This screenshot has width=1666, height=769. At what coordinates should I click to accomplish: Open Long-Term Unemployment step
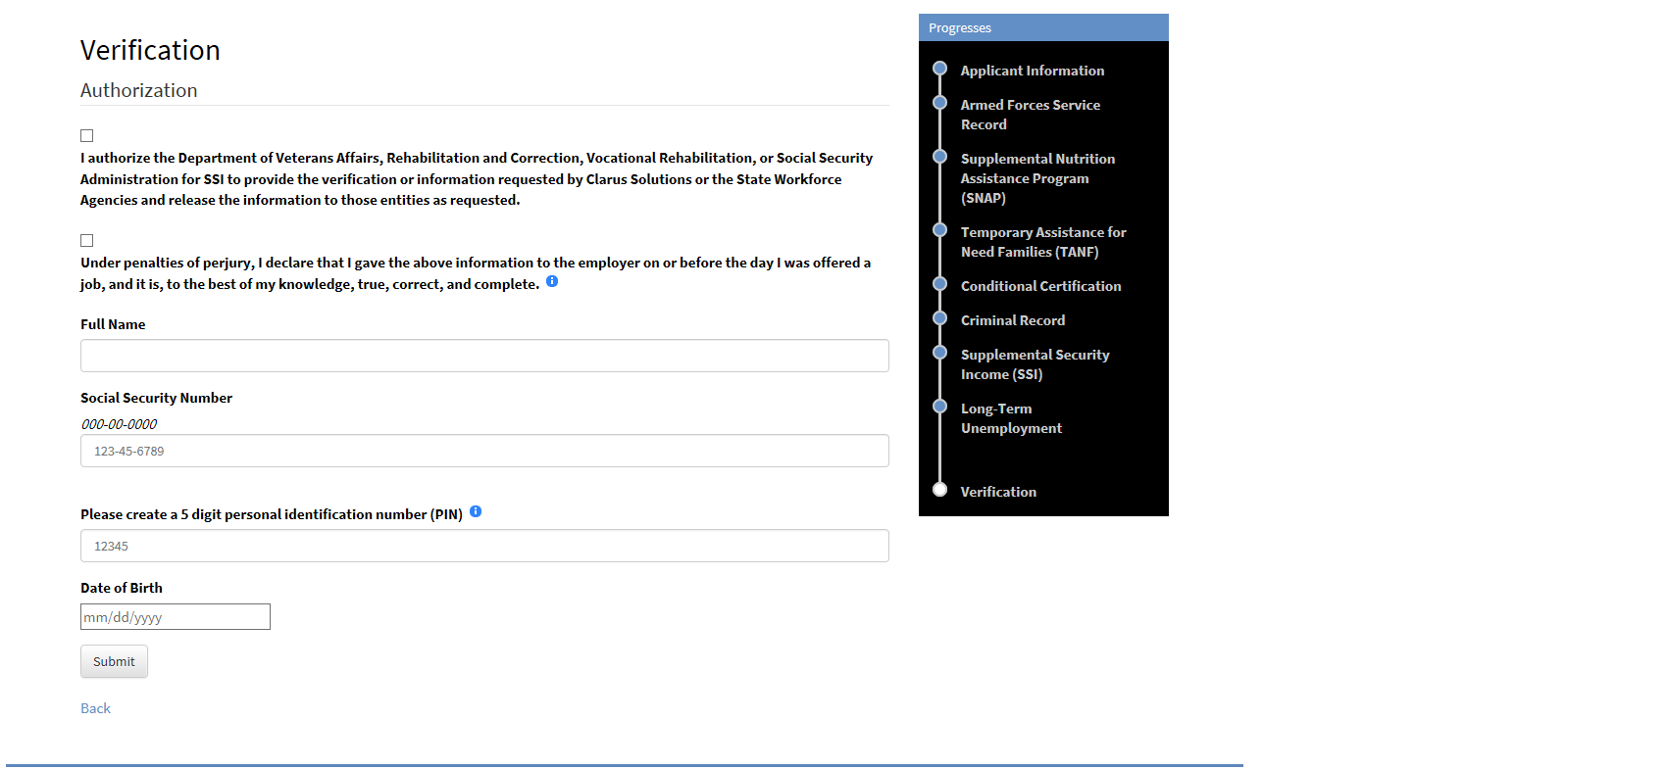pos(1011,418)
